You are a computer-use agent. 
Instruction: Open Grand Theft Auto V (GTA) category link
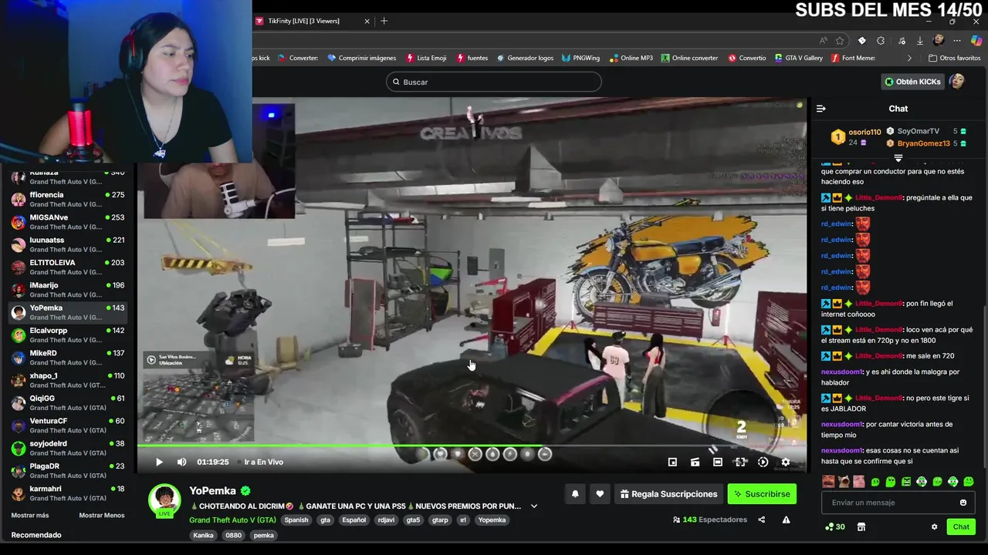[x=232, y=520]
